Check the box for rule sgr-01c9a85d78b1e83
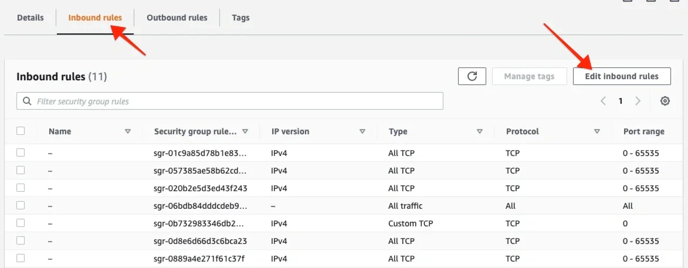 pyautogui.click(x=21, y=152)
